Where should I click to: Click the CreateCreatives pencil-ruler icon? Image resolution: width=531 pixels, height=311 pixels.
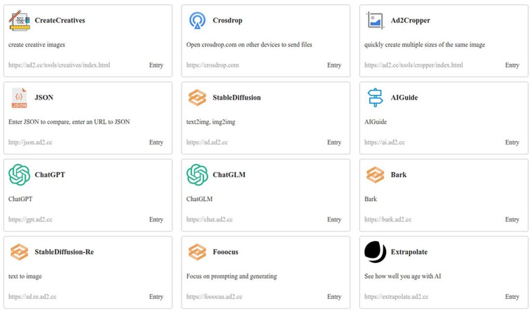pos(19,20)
